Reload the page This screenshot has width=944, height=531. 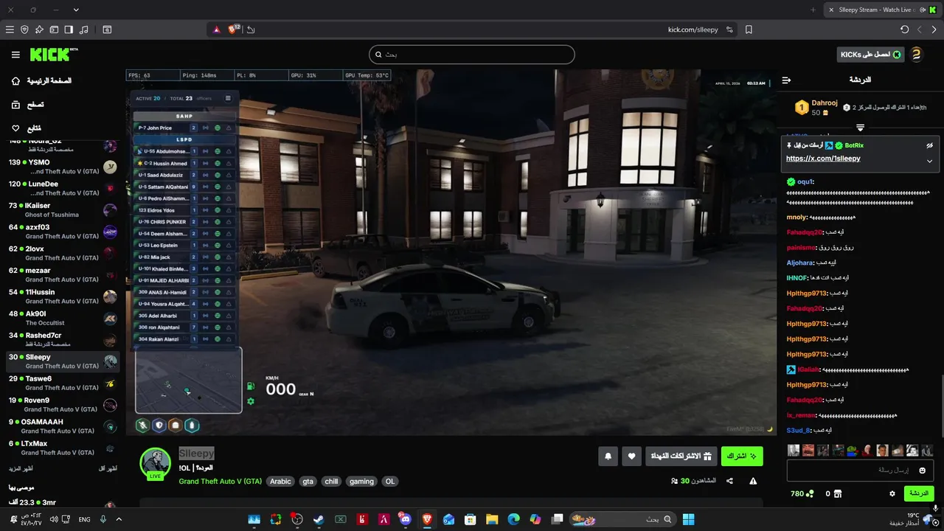[905, 29]
